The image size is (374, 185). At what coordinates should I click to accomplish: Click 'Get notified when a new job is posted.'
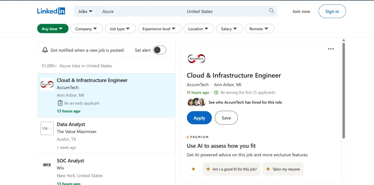(x=87, y=50)
